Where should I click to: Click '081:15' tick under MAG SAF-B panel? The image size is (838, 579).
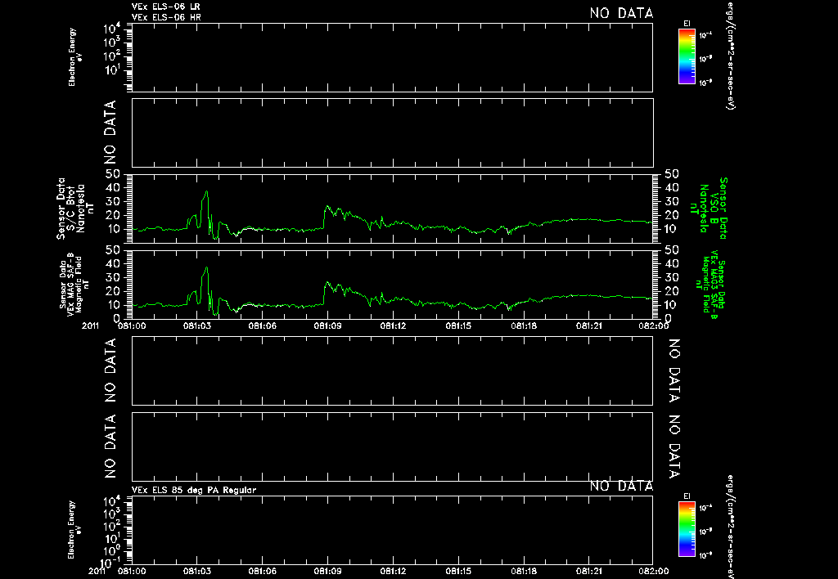(458, 325)
